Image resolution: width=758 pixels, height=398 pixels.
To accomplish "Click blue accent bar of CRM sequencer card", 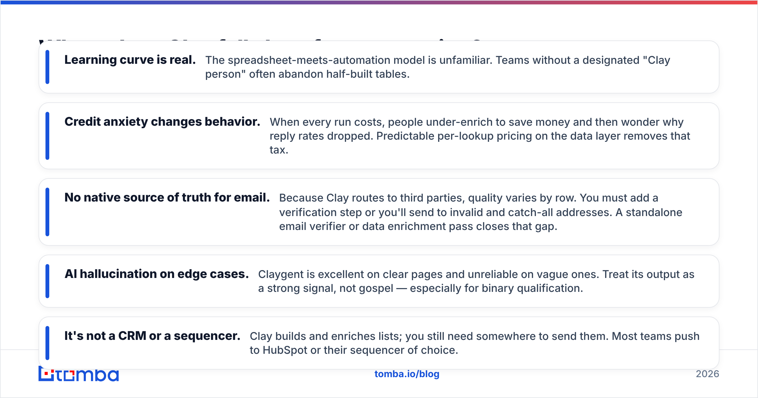I will click(x=47, y=343).
